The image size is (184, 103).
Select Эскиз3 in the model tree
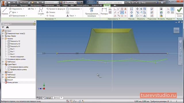click(x=10, y=72)
